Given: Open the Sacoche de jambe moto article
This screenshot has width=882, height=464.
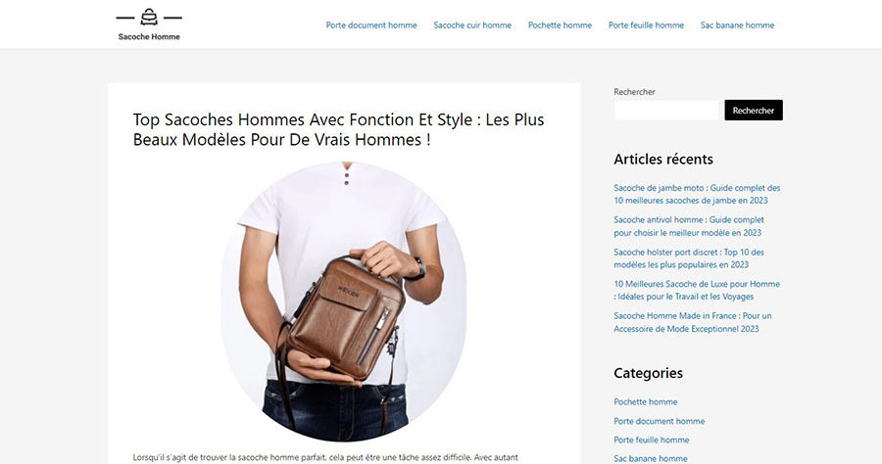Looking at the screenshot, I should point(697,195).
